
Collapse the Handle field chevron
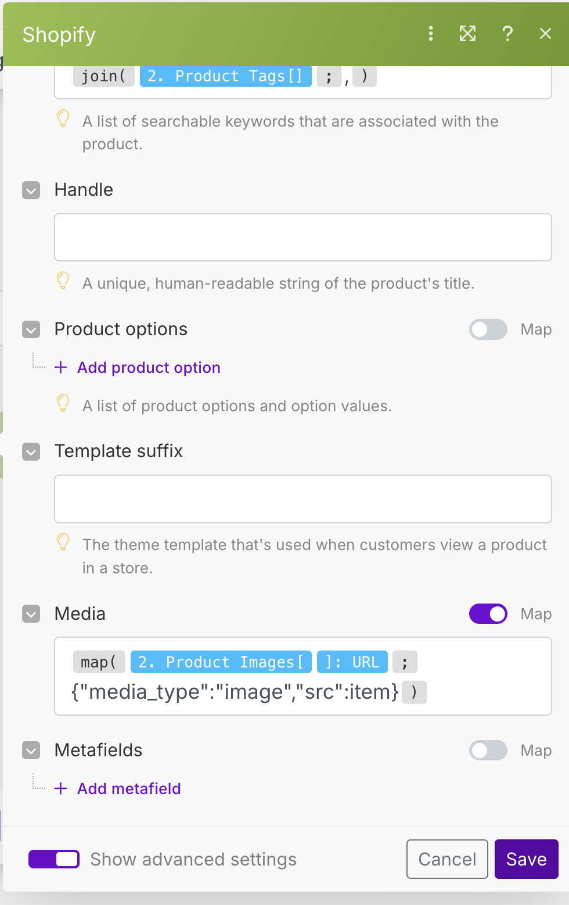[31, 191]
